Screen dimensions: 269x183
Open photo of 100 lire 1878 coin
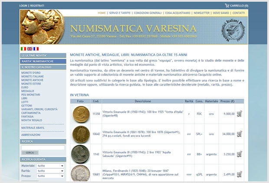click(81, 134)
